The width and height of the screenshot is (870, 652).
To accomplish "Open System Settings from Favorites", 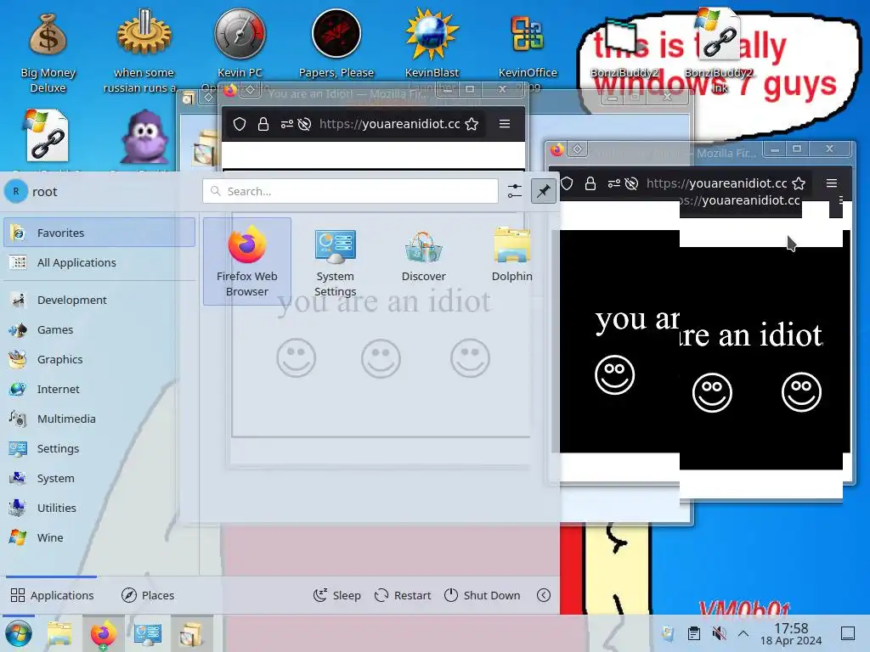I will point(335,261).
